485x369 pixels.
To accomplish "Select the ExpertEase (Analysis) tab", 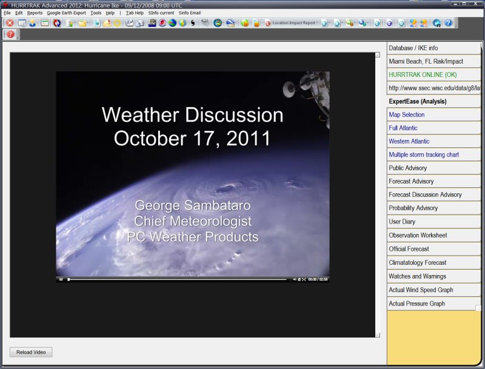I will pos(433,101).
